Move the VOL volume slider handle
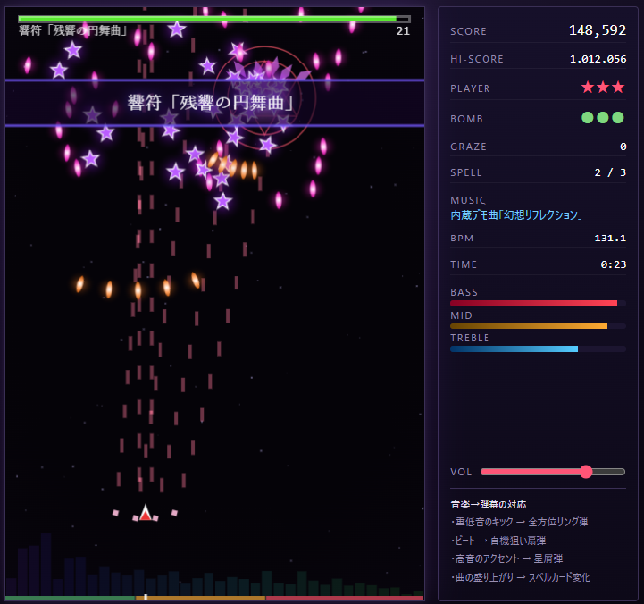644x604 pixels. click(x=586, y=472)
